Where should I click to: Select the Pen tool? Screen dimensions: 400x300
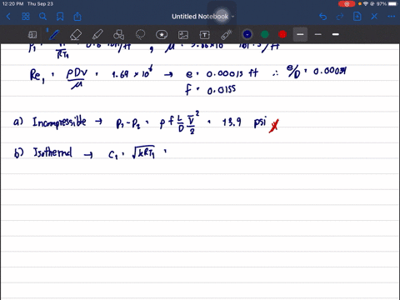pos(54,35)
